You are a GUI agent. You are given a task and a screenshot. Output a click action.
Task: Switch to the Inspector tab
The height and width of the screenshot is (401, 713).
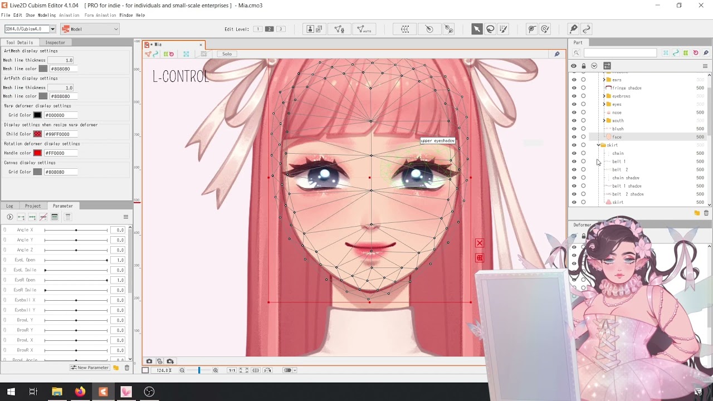[x=55, y=42]
